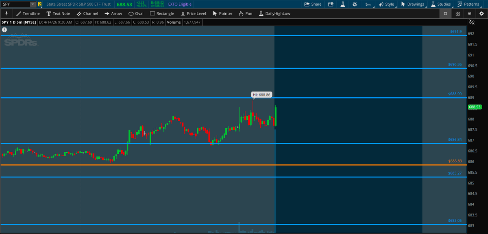Click the Share button
Screen dimensions: 488x234
point(313,4)
